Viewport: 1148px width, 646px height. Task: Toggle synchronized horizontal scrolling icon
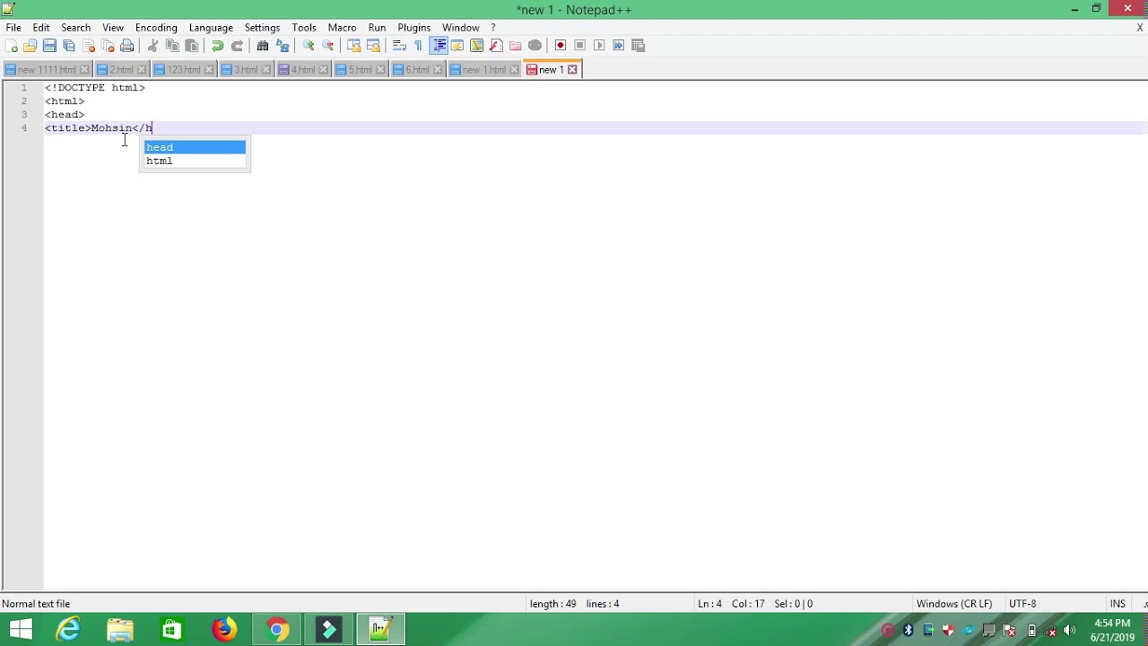(374, 46)
